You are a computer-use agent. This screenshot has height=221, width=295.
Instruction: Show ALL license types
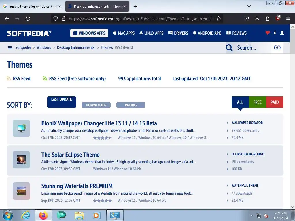[x=240, y=102]
